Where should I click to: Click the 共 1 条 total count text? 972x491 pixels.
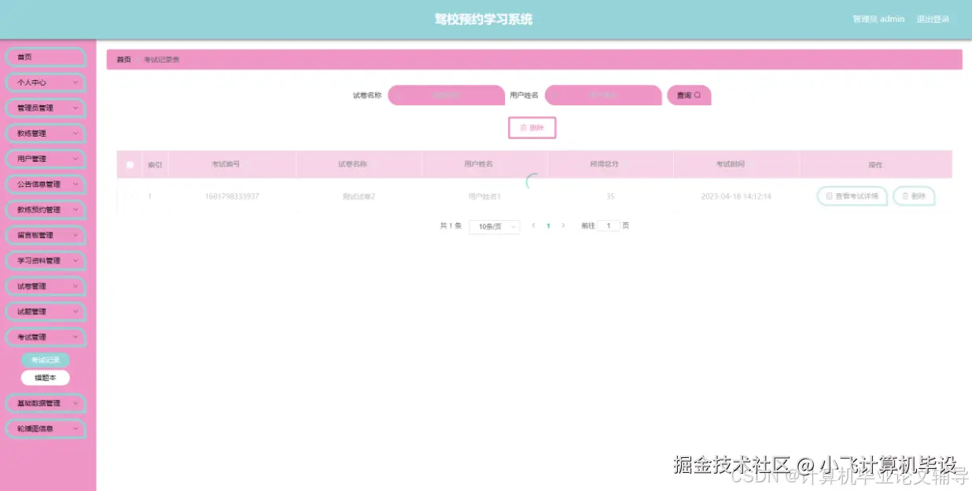click(451, 225)
